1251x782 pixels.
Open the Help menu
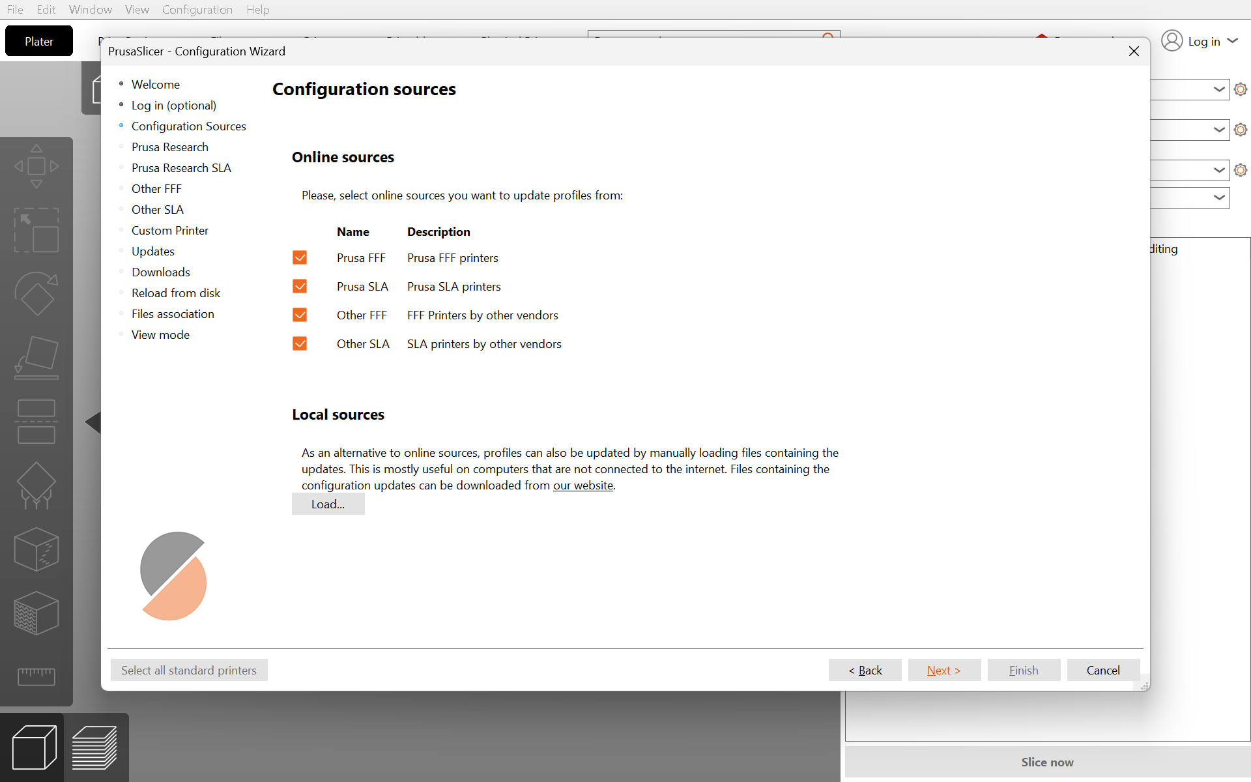coord(258,9)
